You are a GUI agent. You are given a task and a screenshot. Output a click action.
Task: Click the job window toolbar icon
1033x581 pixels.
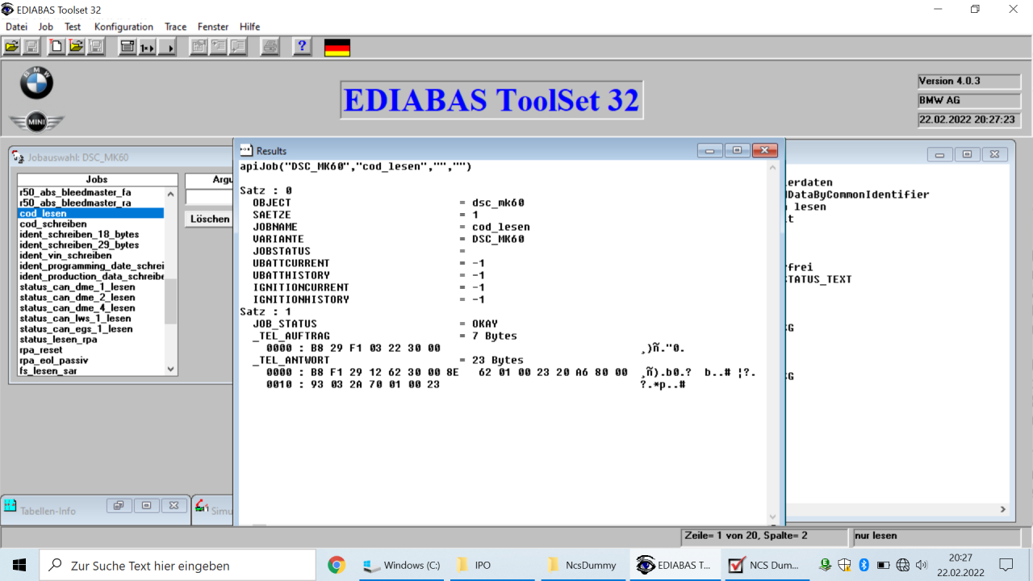[127, 47]
